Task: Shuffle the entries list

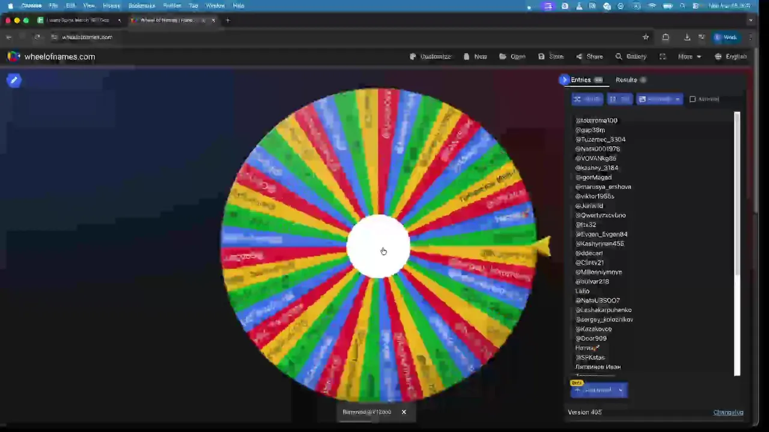Action: (587, 99)
